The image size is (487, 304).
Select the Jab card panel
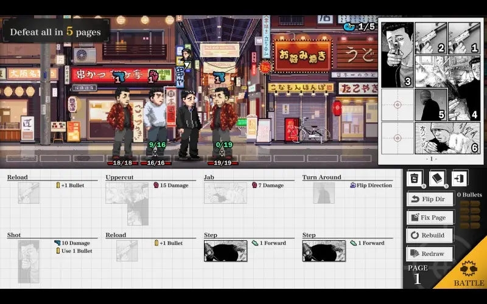(x=225, y=193)
